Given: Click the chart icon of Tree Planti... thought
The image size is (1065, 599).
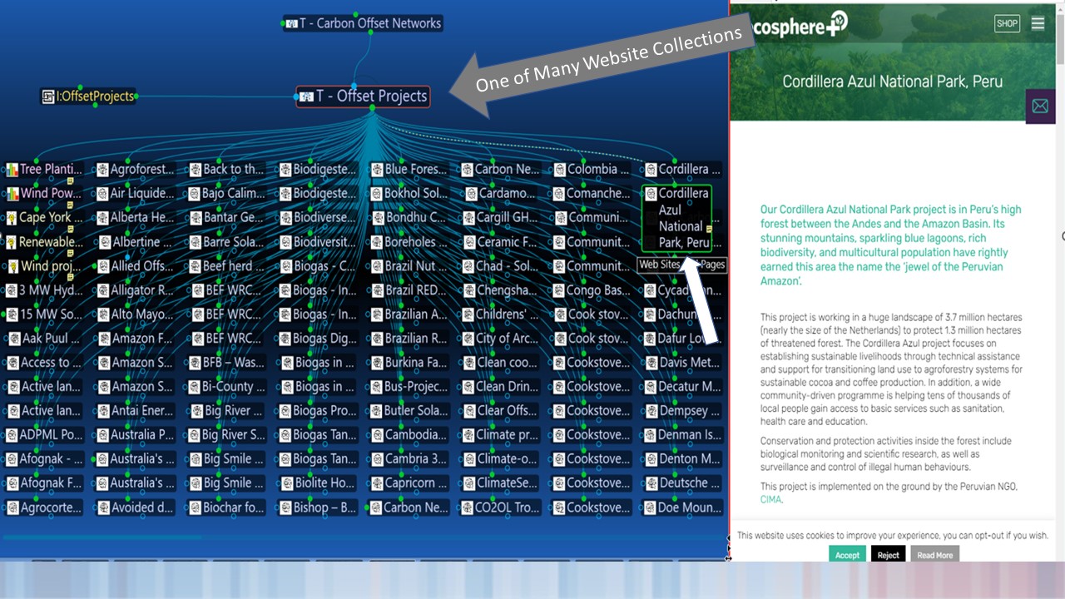Looking at the screenshot, I should click(12, 170).
